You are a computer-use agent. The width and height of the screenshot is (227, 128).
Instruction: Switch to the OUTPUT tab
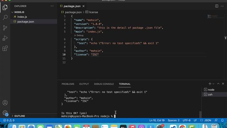84,84
